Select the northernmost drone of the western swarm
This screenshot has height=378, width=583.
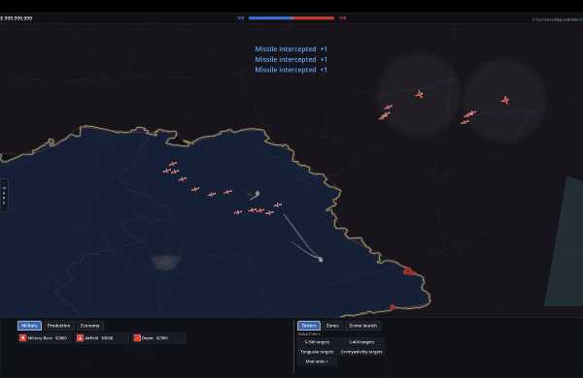(173, 164)
